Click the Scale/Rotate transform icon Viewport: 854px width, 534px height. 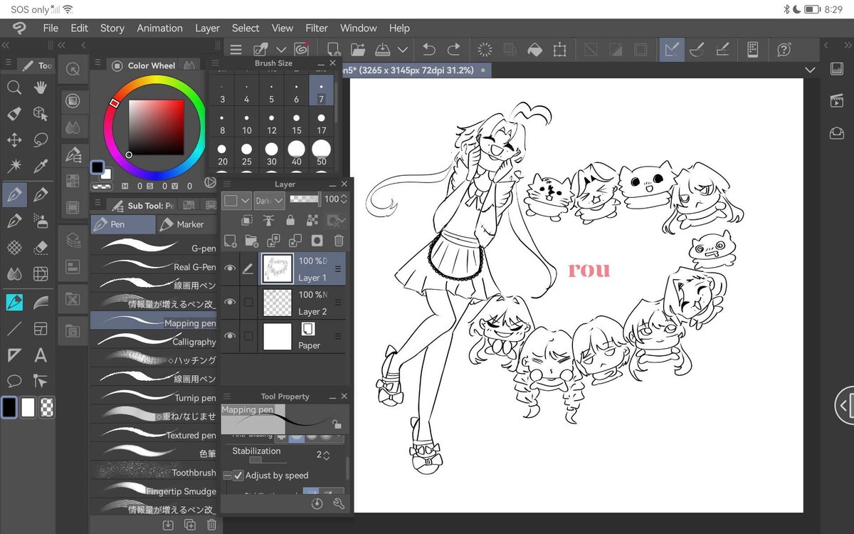click(559, 49)
